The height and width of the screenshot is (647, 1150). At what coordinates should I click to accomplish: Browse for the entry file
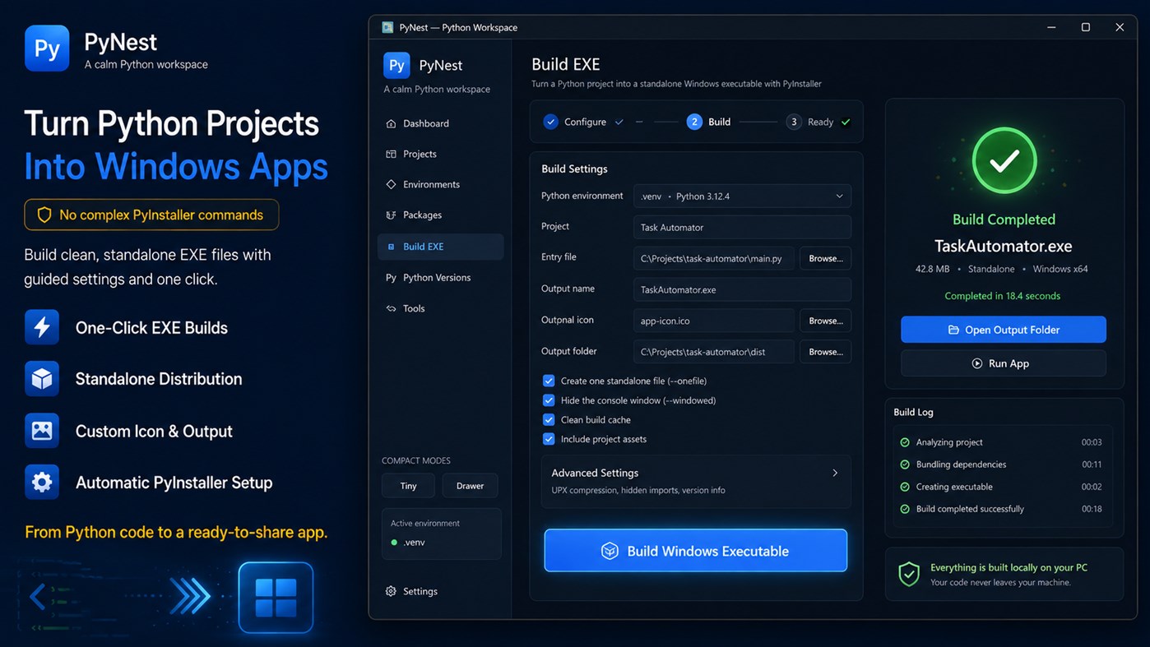[x=825, y=258]
